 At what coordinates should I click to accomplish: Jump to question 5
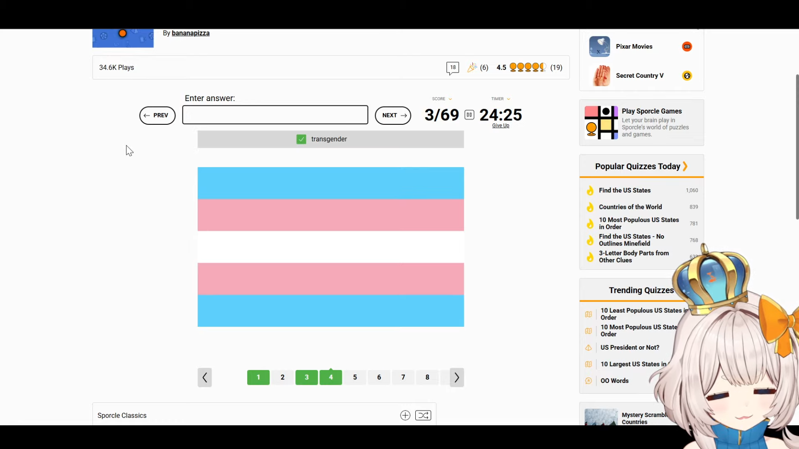pyautogui.click(x=355, y=377)
